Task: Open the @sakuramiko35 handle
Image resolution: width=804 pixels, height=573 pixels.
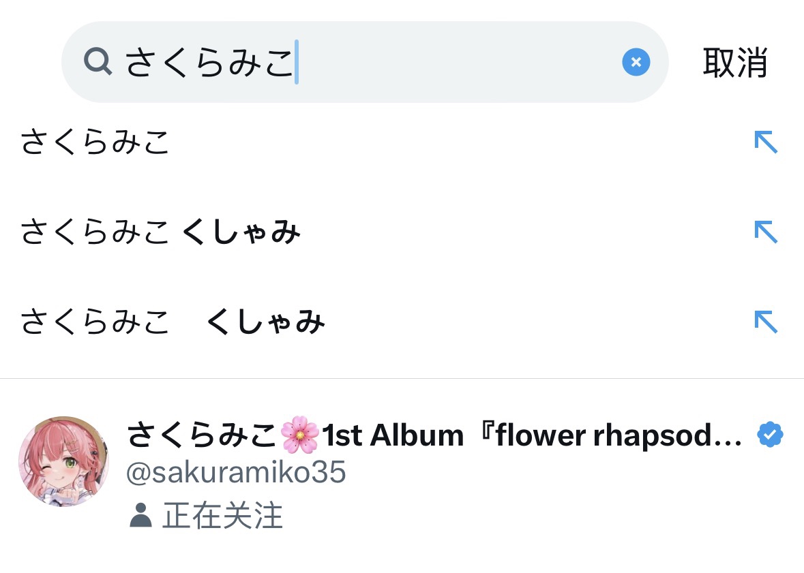Action: pyautogui.click(x=237, y=472)
